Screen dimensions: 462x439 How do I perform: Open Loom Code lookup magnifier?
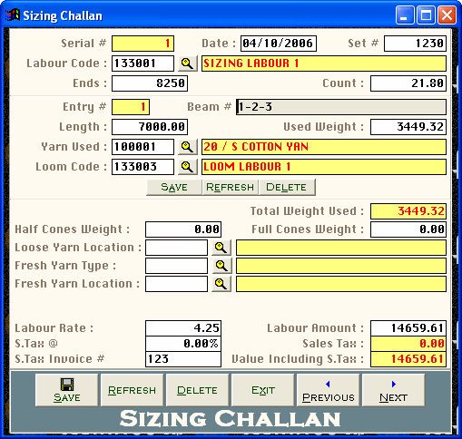point(188,167)
